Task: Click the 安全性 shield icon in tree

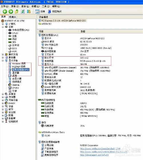Action: [x=6, y=112]
